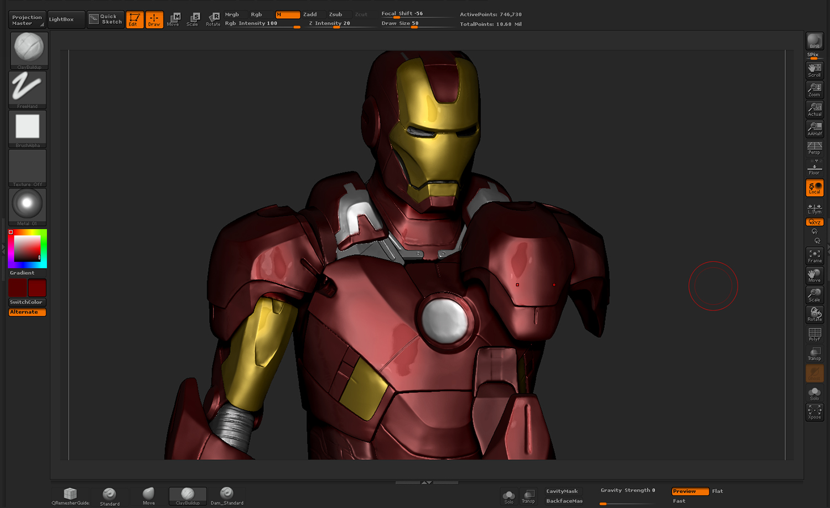Screen dimensions: 830x508
Task: Enable Mrgb painting mode
Action: (232, 14)
